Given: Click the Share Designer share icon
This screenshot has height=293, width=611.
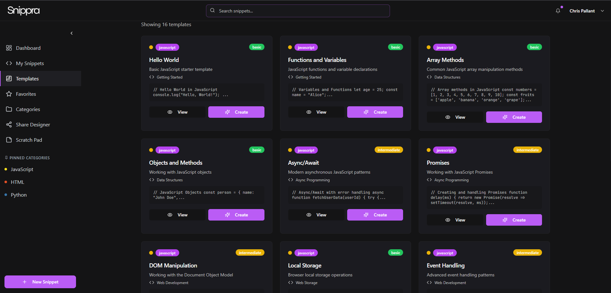Looking at the screenshot, I should point(9,124).
